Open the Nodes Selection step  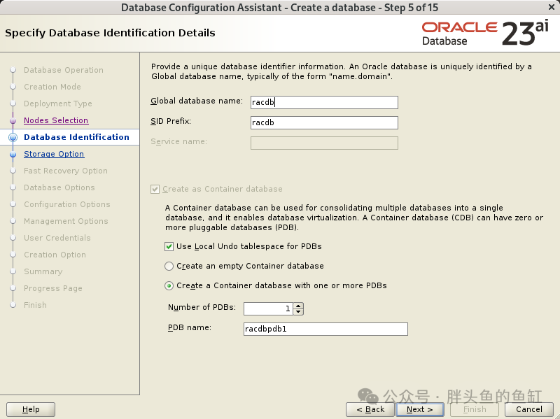click(56, 120)
